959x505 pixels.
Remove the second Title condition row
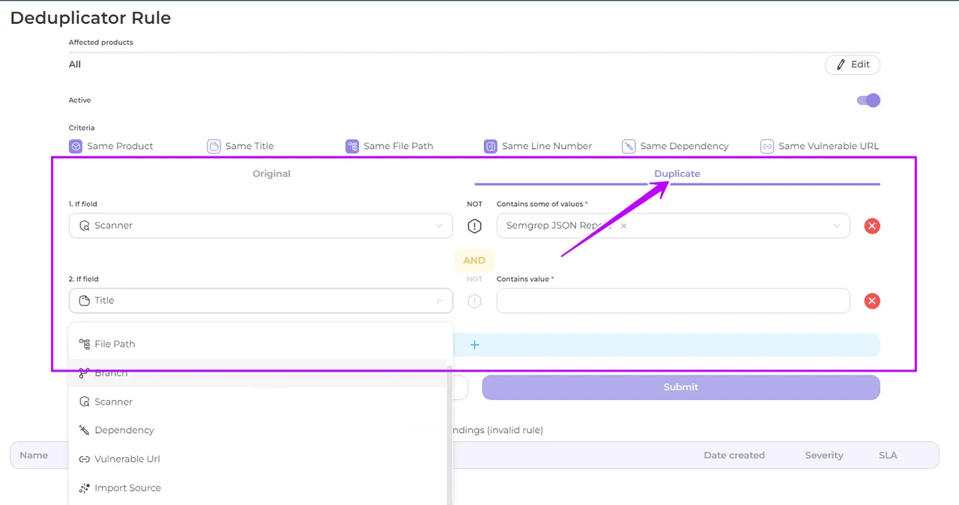872,301
